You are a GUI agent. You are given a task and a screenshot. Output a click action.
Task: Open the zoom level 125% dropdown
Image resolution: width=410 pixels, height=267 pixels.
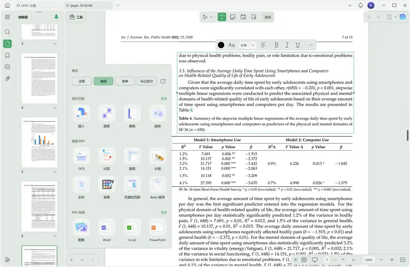368,260
